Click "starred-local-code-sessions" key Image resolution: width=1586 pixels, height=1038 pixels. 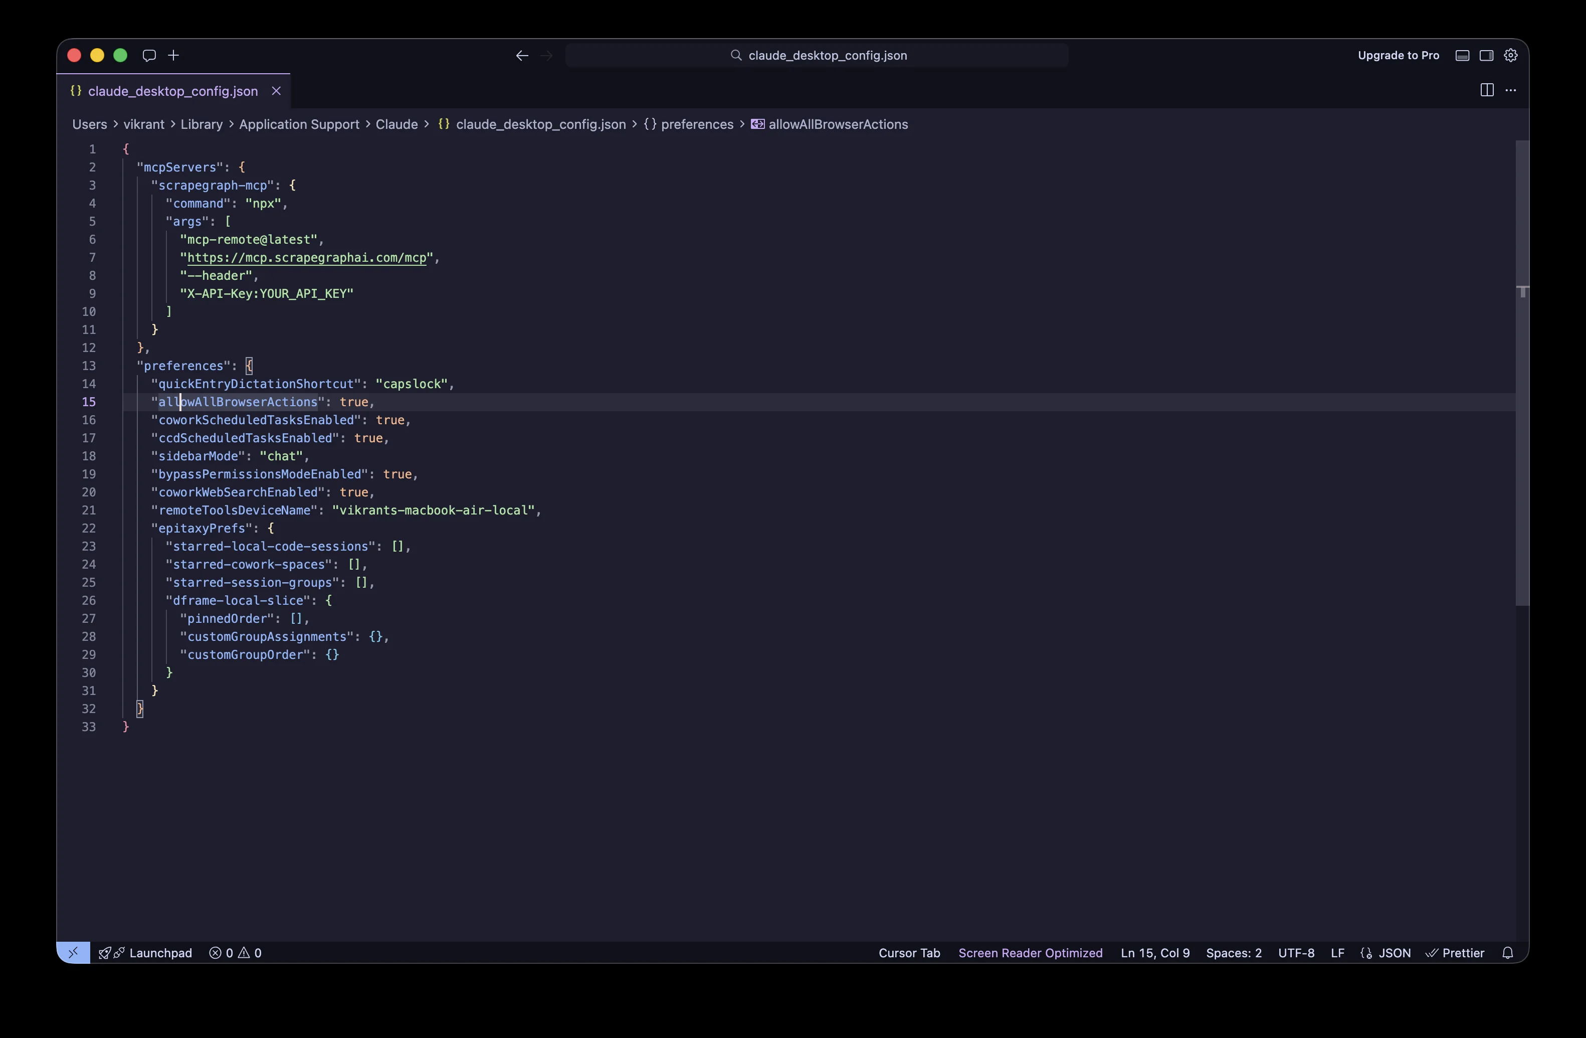point(271,546)
